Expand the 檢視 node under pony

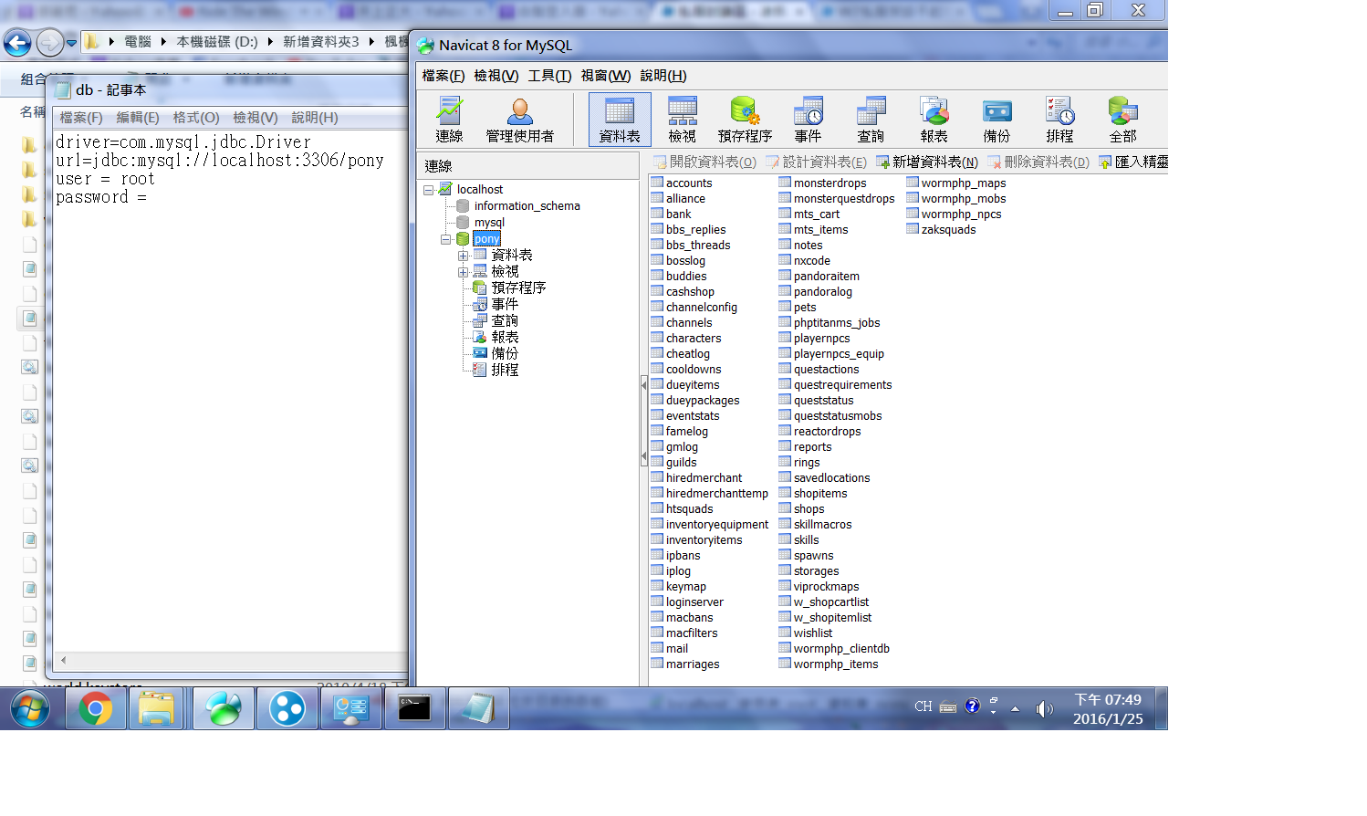coord(463,272)
